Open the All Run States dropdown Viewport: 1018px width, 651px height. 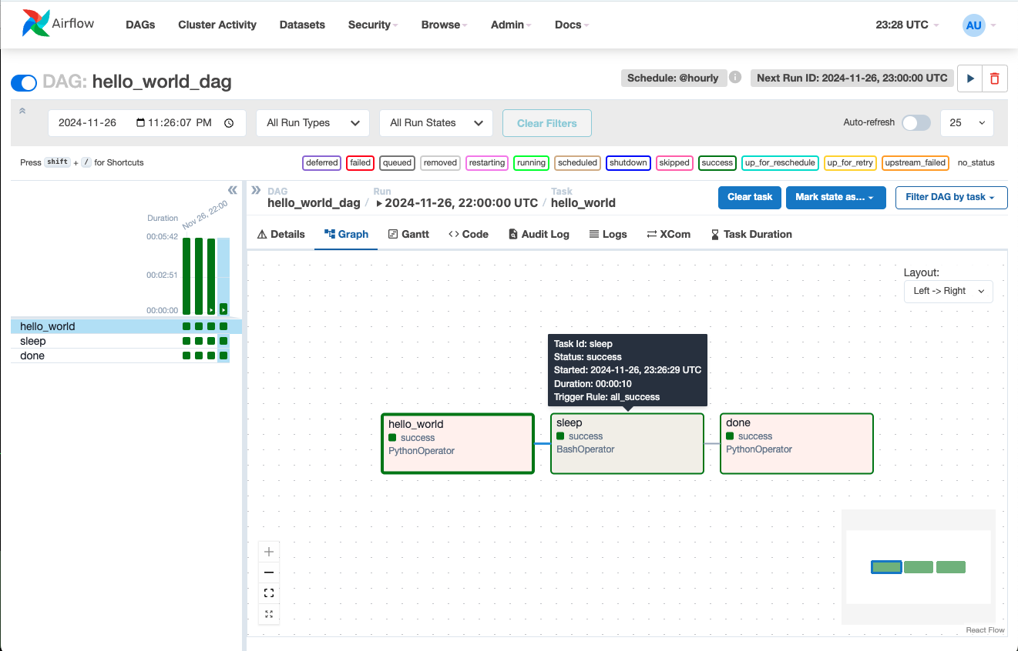click(x=436, y=123)
